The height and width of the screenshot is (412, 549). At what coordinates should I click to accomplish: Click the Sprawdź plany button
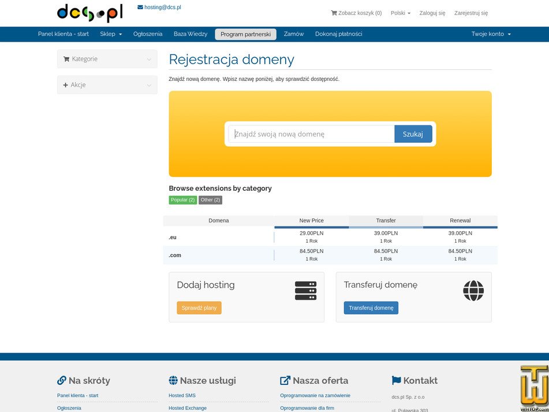point(199,308)
